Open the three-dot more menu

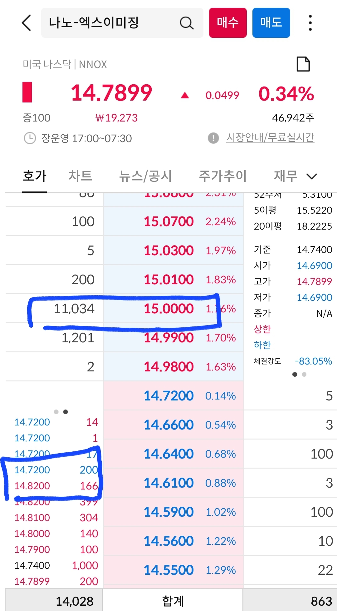(310, 23)
